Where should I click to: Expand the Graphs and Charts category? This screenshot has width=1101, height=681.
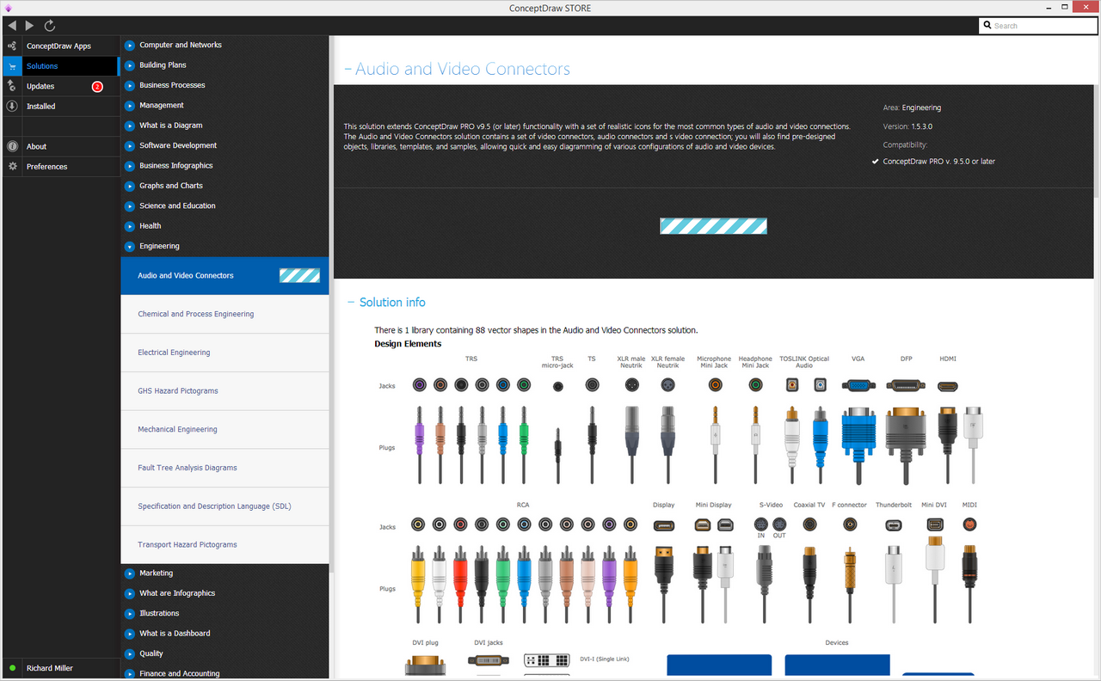(130, 186)
